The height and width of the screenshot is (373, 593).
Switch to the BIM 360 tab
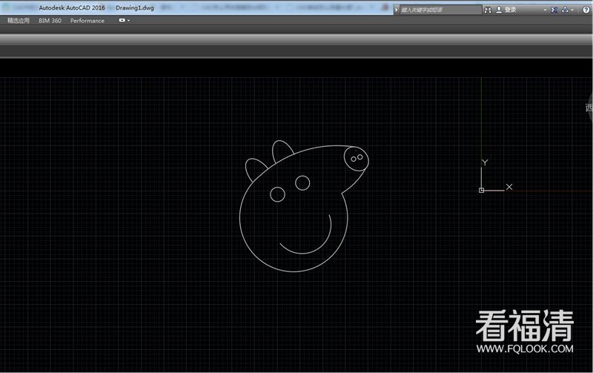[50, 21]
